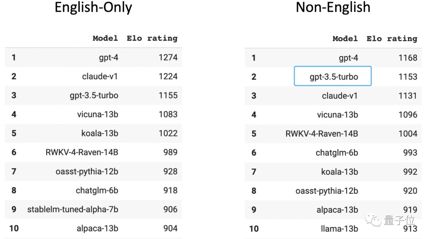This screenshot has width=429, height=239.
Task: Select gpt-4 in the Non-English table
Action: [x=348, y=58]
